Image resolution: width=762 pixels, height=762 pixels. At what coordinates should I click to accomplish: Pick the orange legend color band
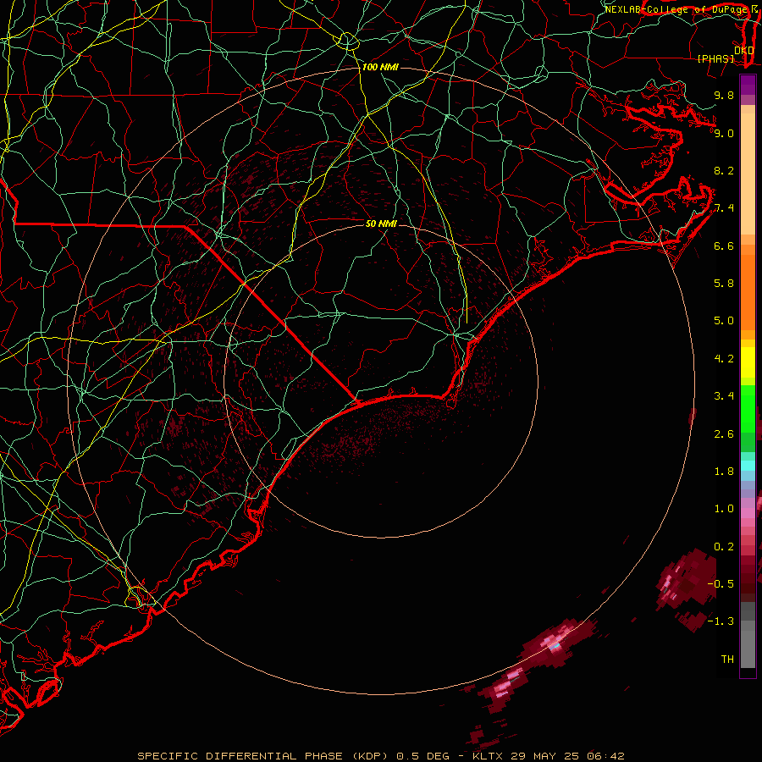pyautogui.click(x=748, y=291)
